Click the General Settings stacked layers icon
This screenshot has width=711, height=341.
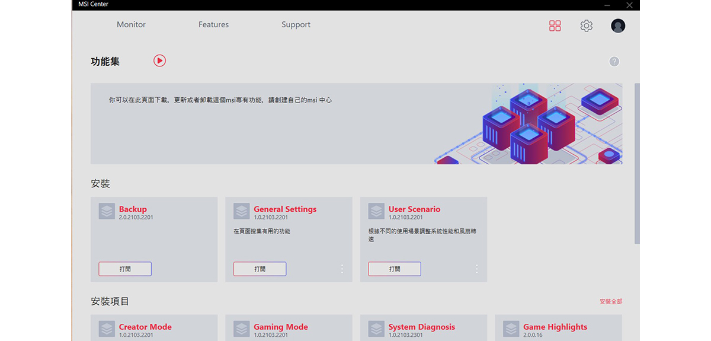[242, 211]
